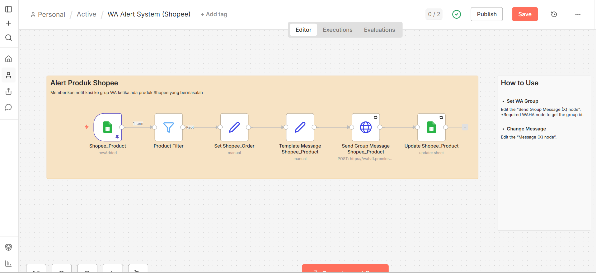This screenshot has width=596, height=273.
Task: Open the insights chart icon in sidebar
Action: tap(9, 264)
